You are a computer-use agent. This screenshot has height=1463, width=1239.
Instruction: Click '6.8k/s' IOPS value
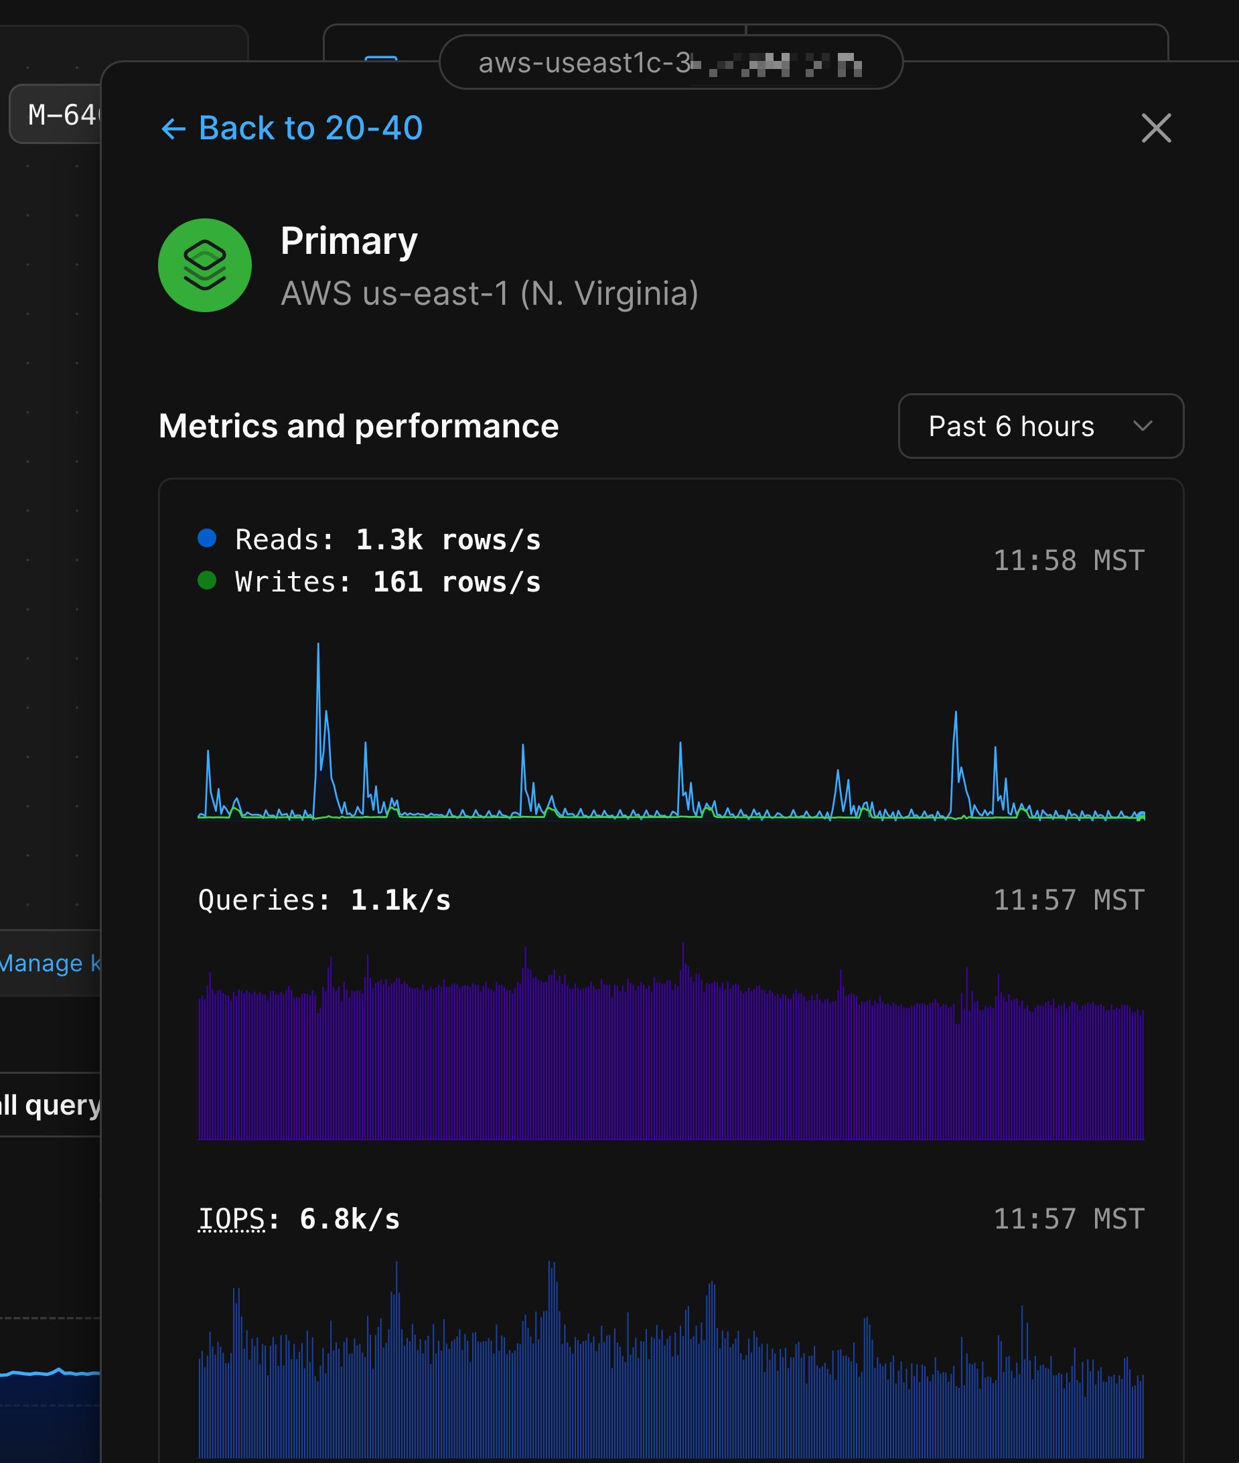(350, 1220)
